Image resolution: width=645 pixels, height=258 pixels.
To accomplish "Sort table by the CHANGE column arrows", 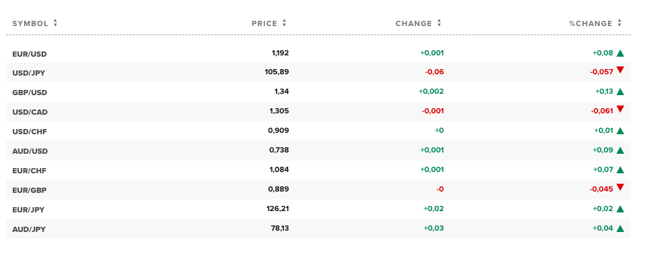I will pyautogui.click(x=439, y=23).
